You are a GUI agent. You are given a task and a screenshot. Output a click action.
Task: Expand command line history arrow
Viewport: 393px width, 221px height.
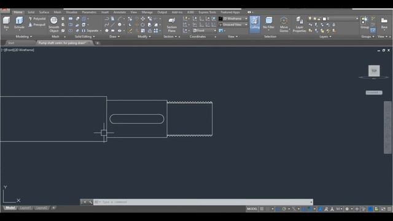[x=311, y=202]
